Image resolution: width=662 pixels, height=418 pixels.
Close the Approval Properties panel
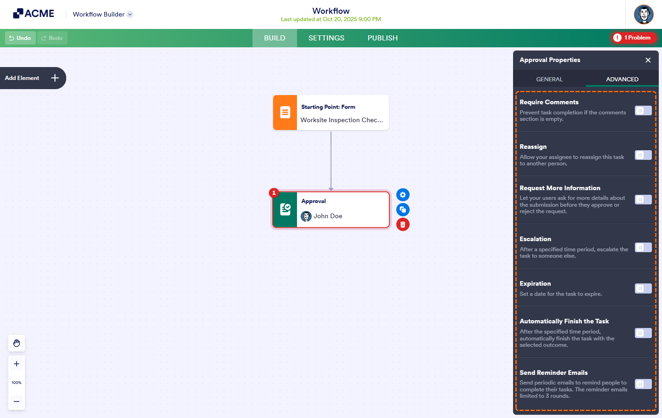click(x=648, y=60)
